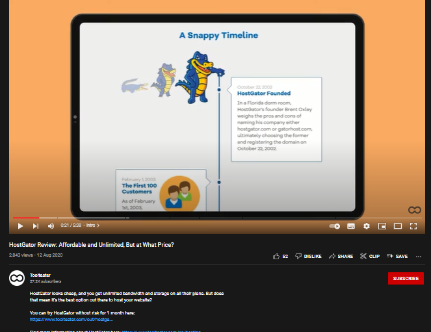Create a Clip with scissors icon
Screen dimensions: 431x332
pos(370,257)
